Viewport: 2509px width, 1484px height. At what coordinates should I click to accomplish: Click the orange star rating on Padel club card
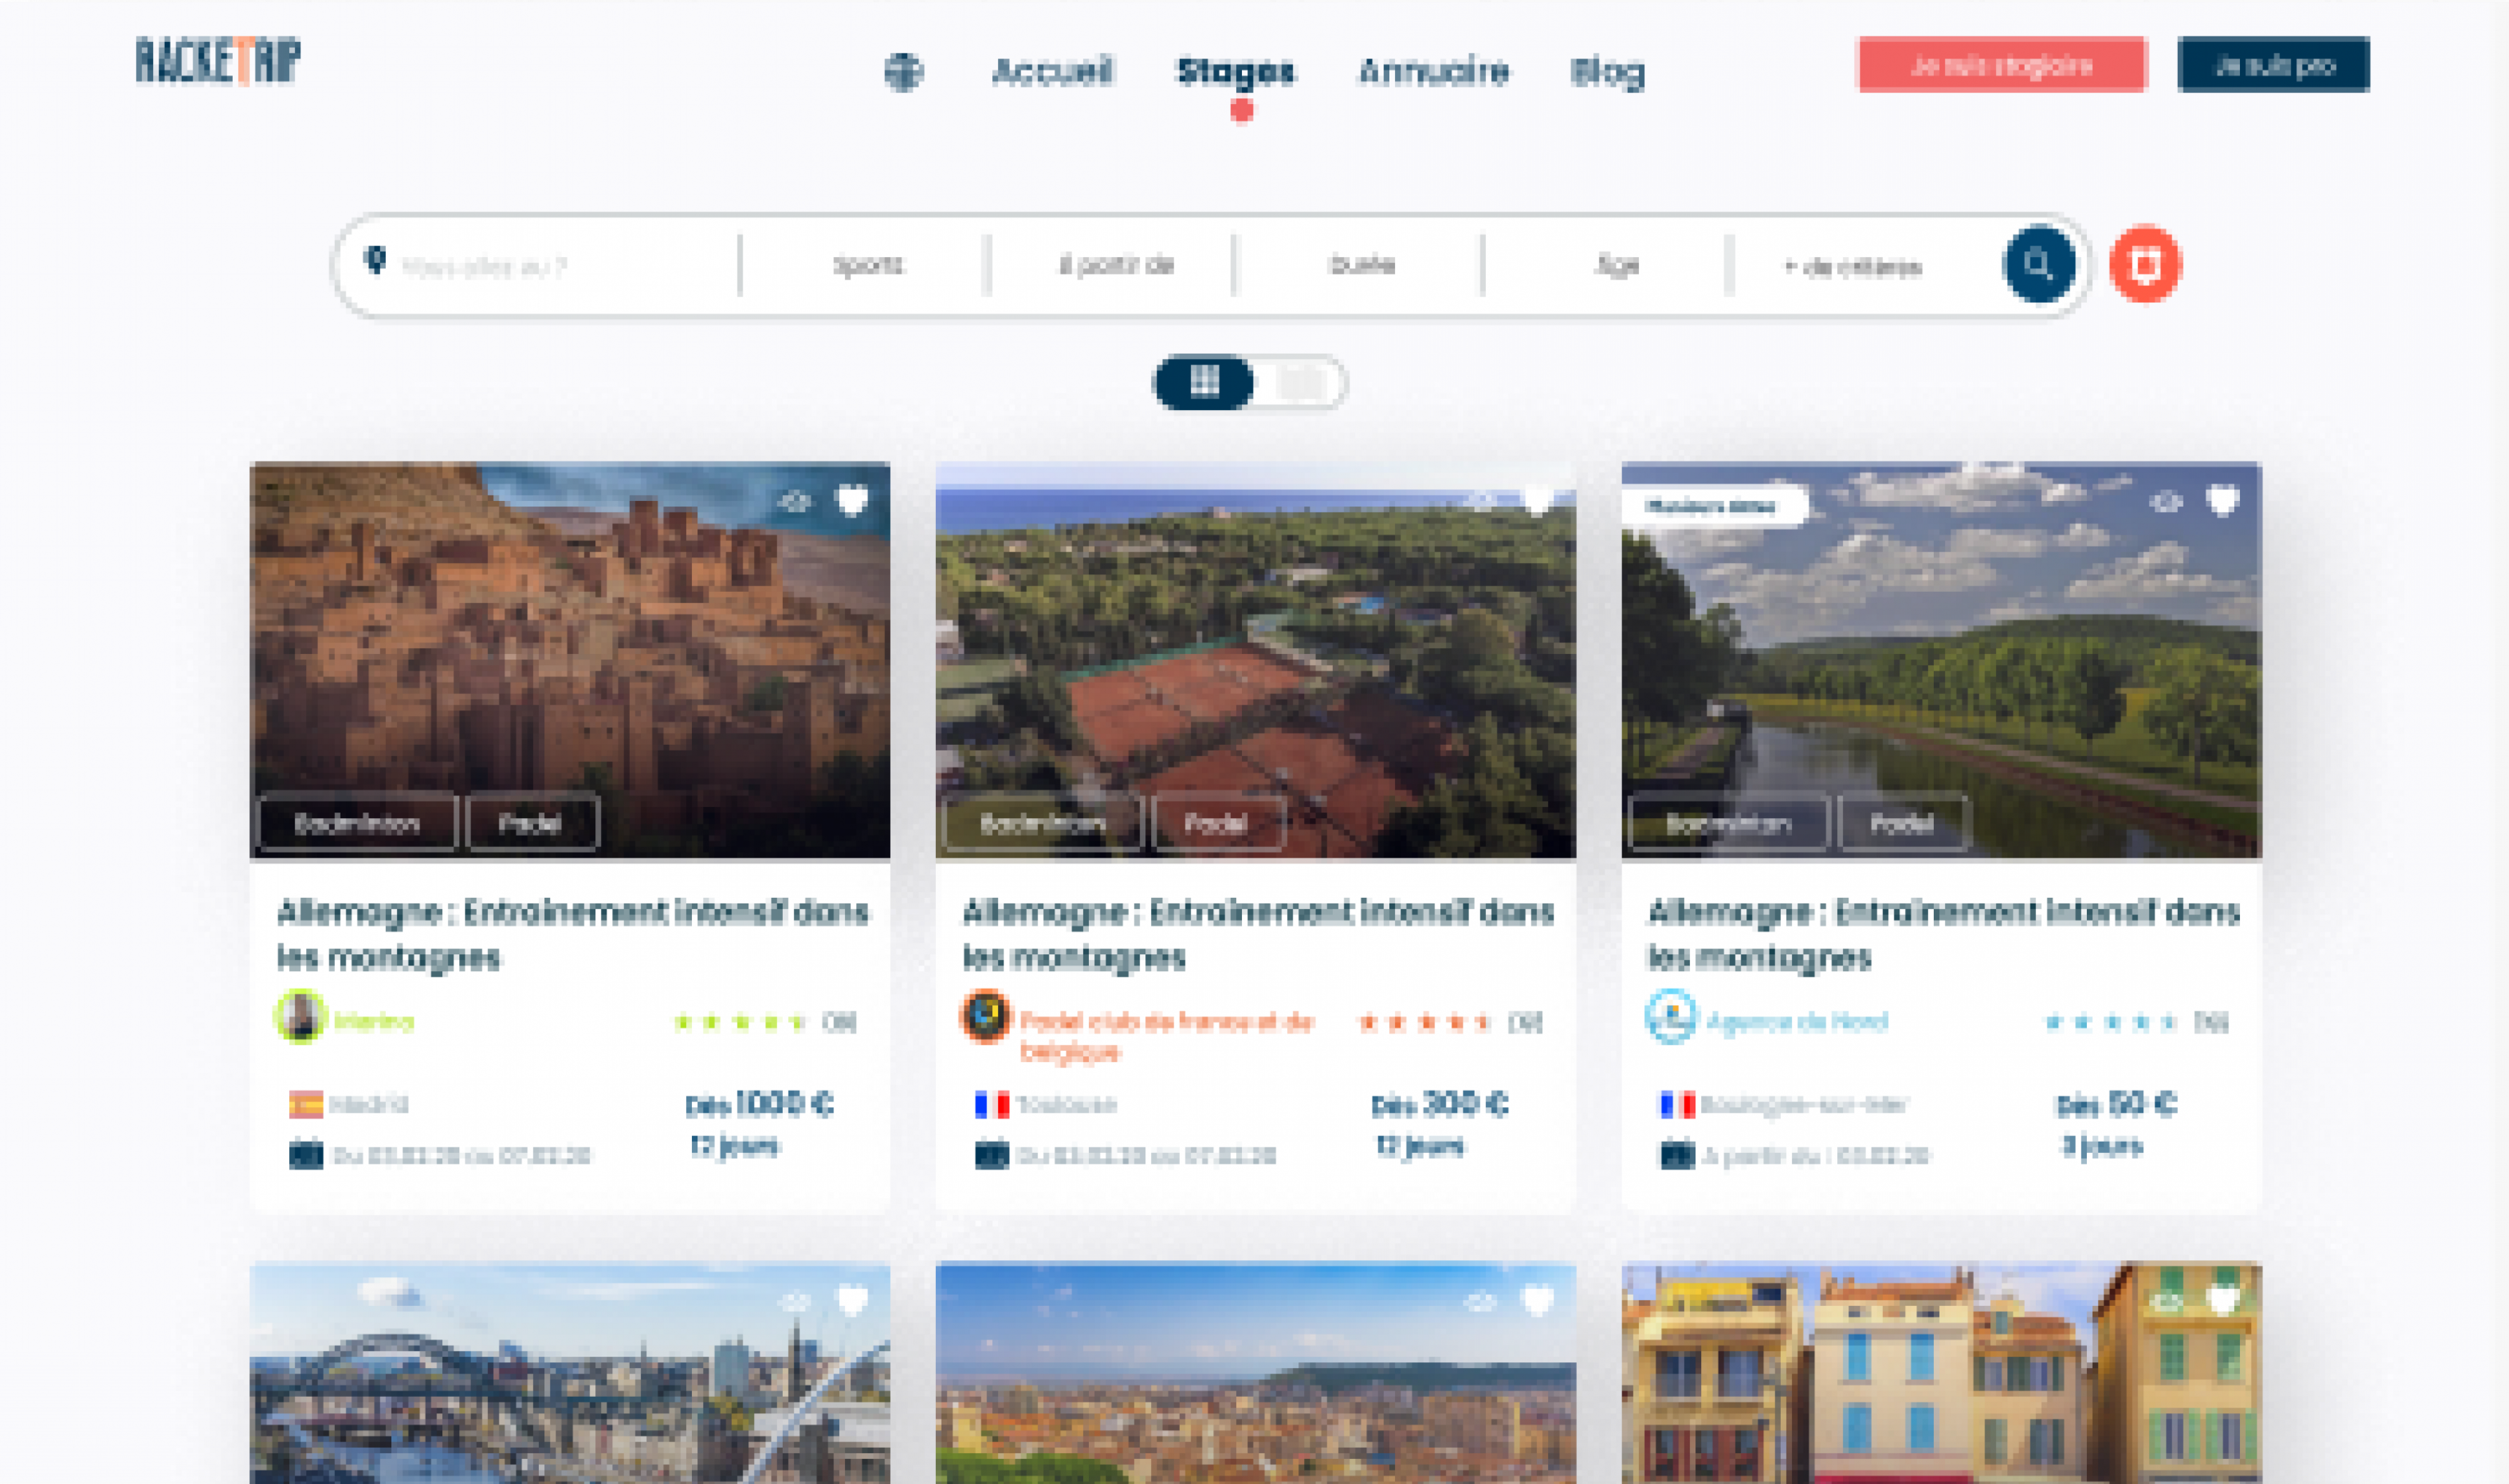[x=1426, y=1022]
